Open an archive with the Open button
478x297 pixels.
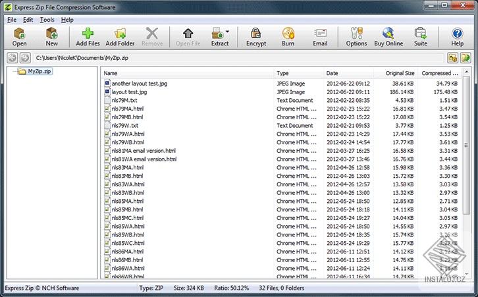point(20,37)
